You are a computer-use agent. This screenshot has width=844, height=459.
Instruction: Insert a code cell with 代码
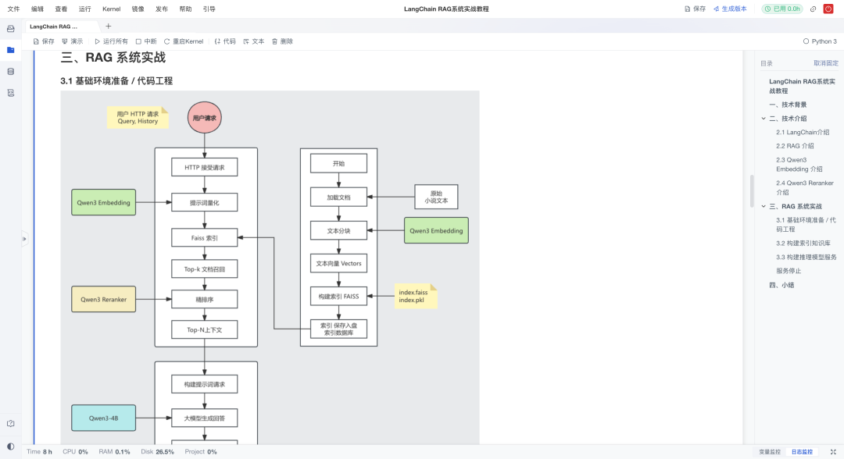[225, 41]
